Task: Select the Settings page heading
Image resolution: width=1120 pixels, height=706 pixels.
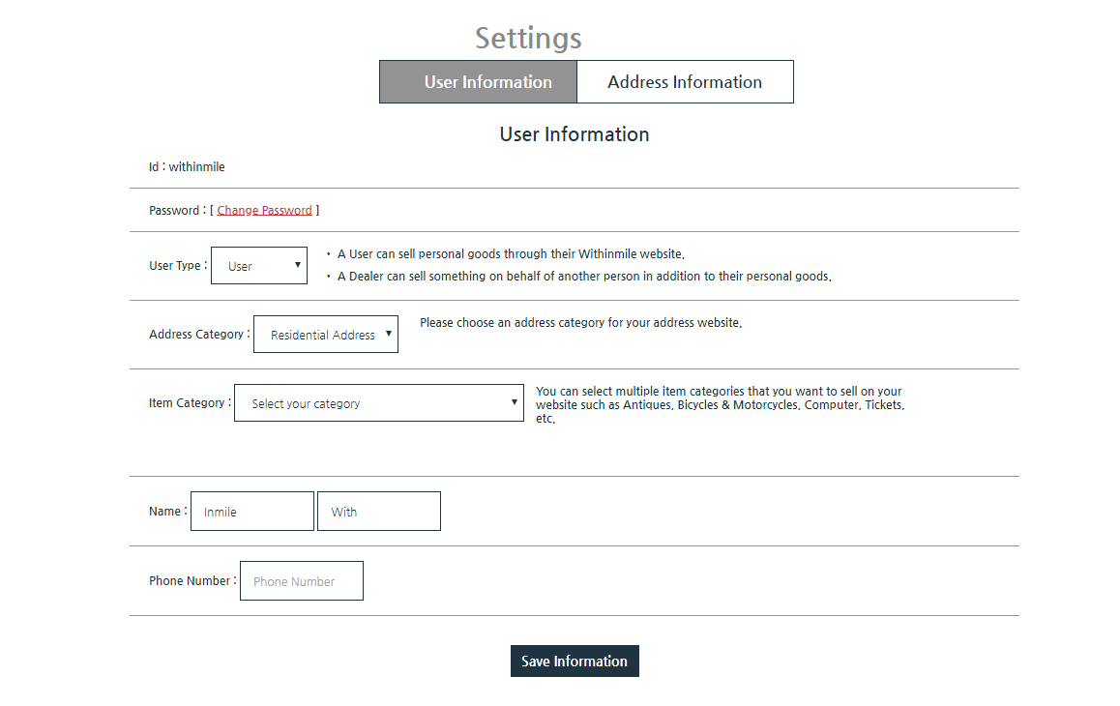Action: 529,38
